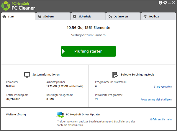The image size is (177, 131).
Task: Click the PC HelpSoft leaf logo
Action: point(6,6)
